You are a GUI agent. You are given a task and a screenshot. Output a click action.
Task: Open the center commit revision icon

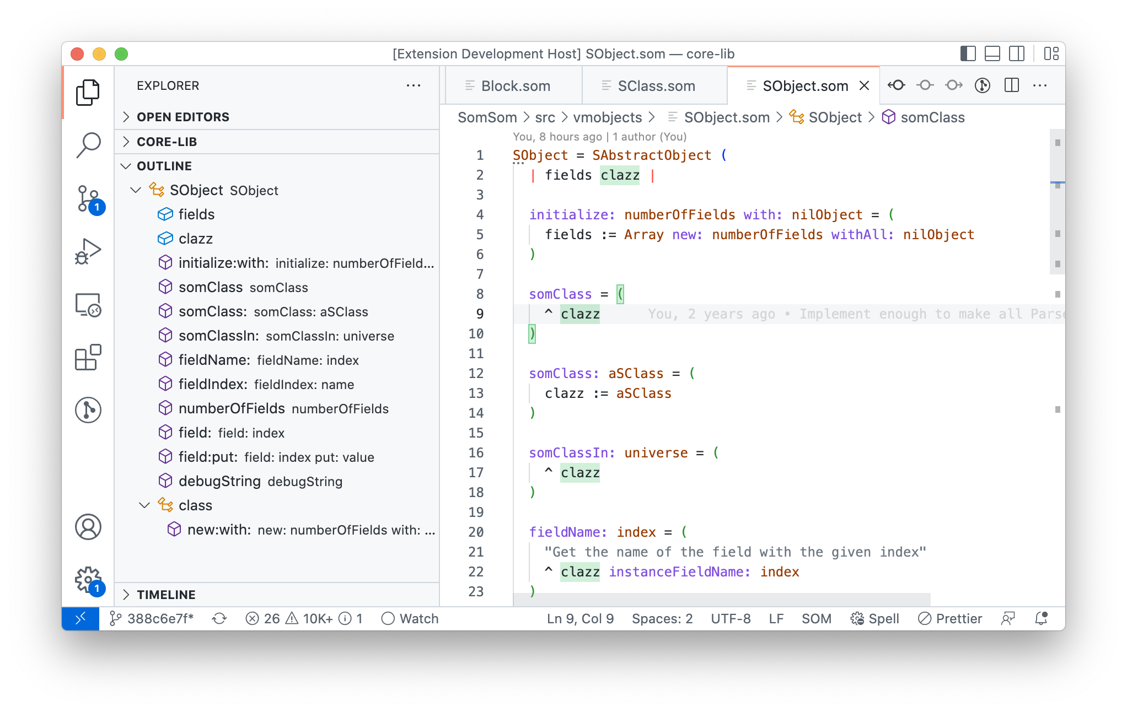(x=925, y=85)
